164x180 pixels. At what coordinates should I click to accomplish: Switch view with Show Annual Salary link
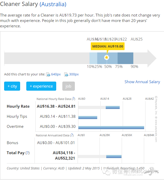tap(142, 82)
